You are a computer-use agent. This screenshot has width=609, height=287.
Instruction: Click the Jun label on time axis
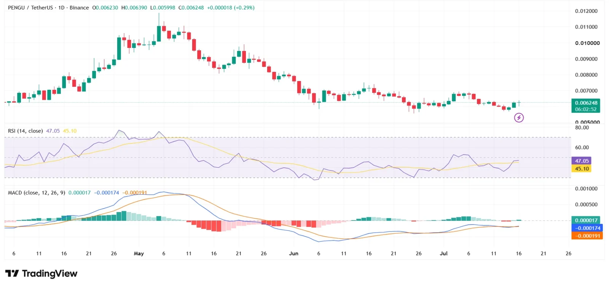pos(294,254)
